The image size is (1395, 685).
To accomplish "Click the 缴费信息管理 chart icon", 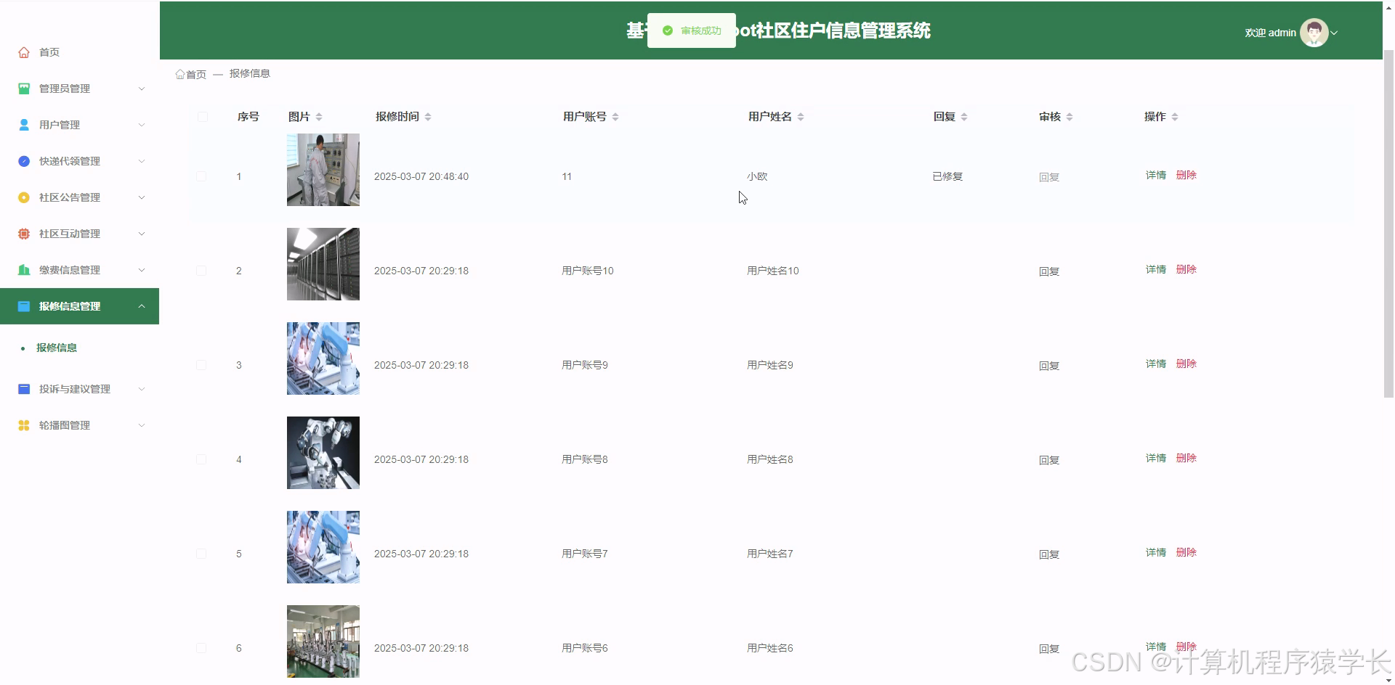I will (23, 269).
